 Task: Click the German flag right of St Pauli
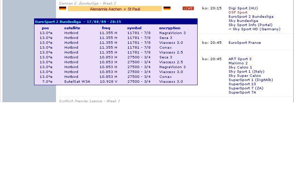(x=167, y=8)
